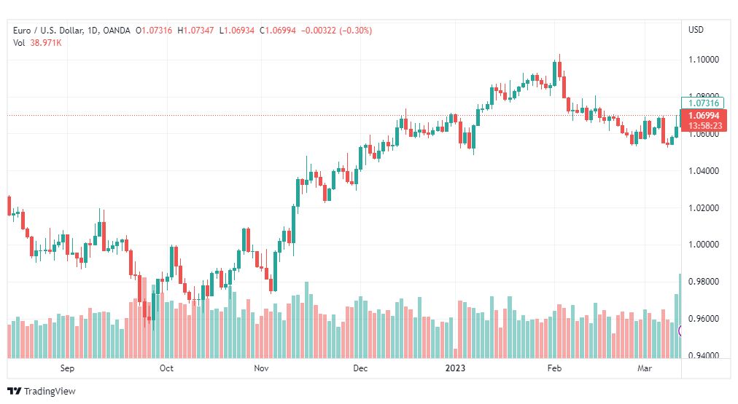
Task: Open the TradingView text link
Action: click(x=50, y=391)
